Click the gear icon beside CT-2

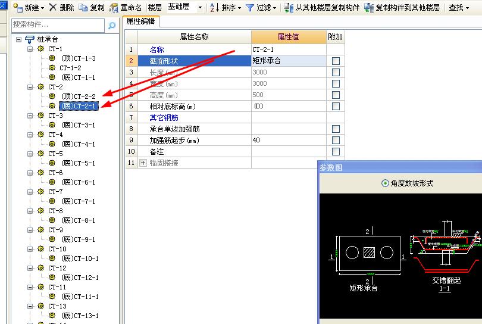[41, 87]
